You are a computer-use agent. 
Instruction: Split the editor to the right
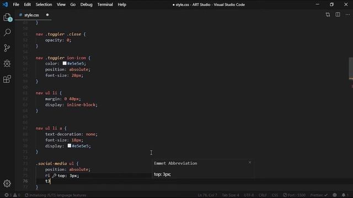[x=338, y=15]
